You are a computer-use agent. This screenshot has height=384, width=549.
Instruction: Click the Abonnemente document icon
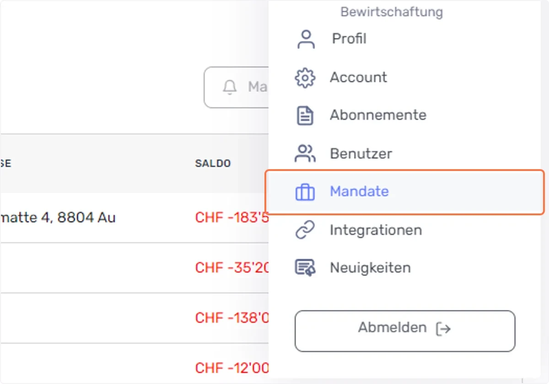click(305, 116)
